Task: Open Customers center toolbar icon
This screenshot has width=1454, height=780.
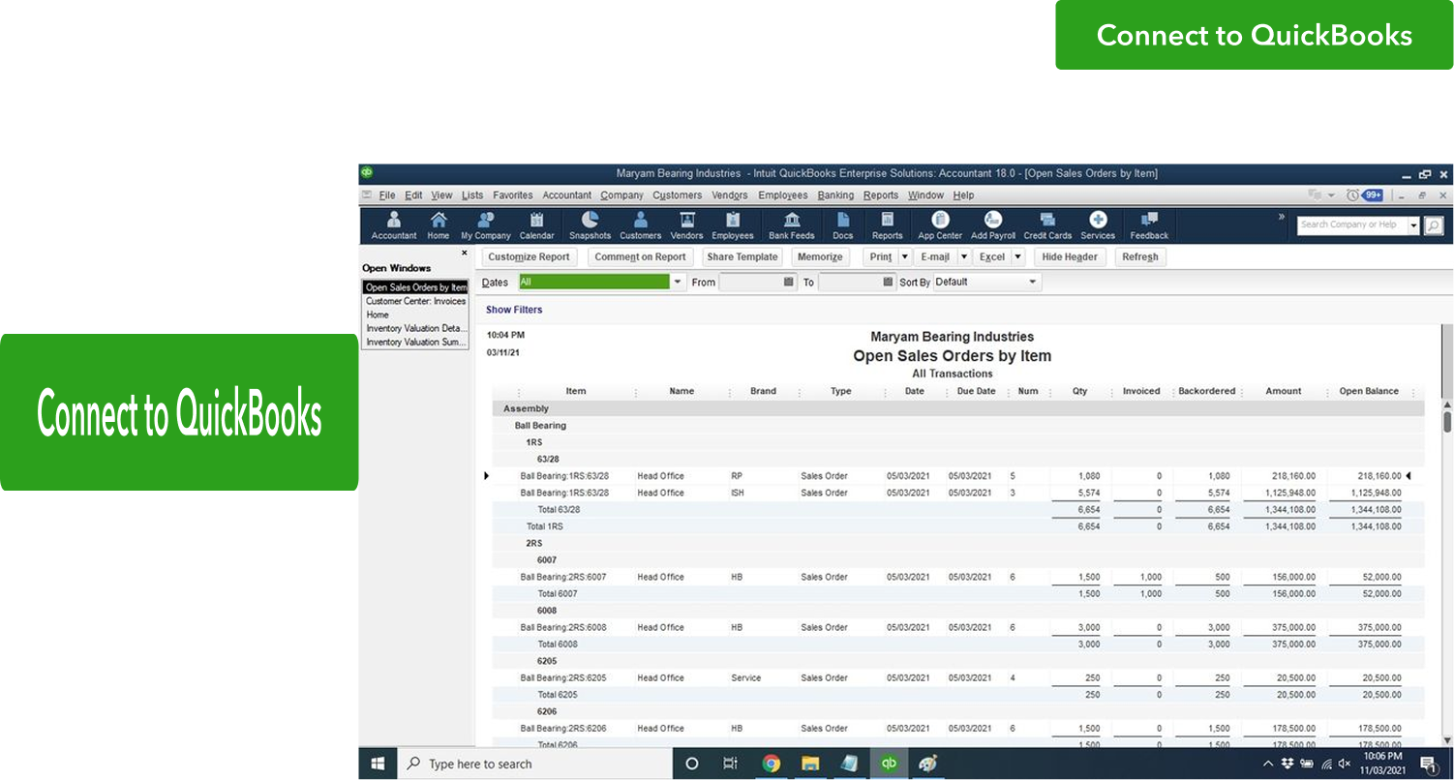Action: click(640, 225)
